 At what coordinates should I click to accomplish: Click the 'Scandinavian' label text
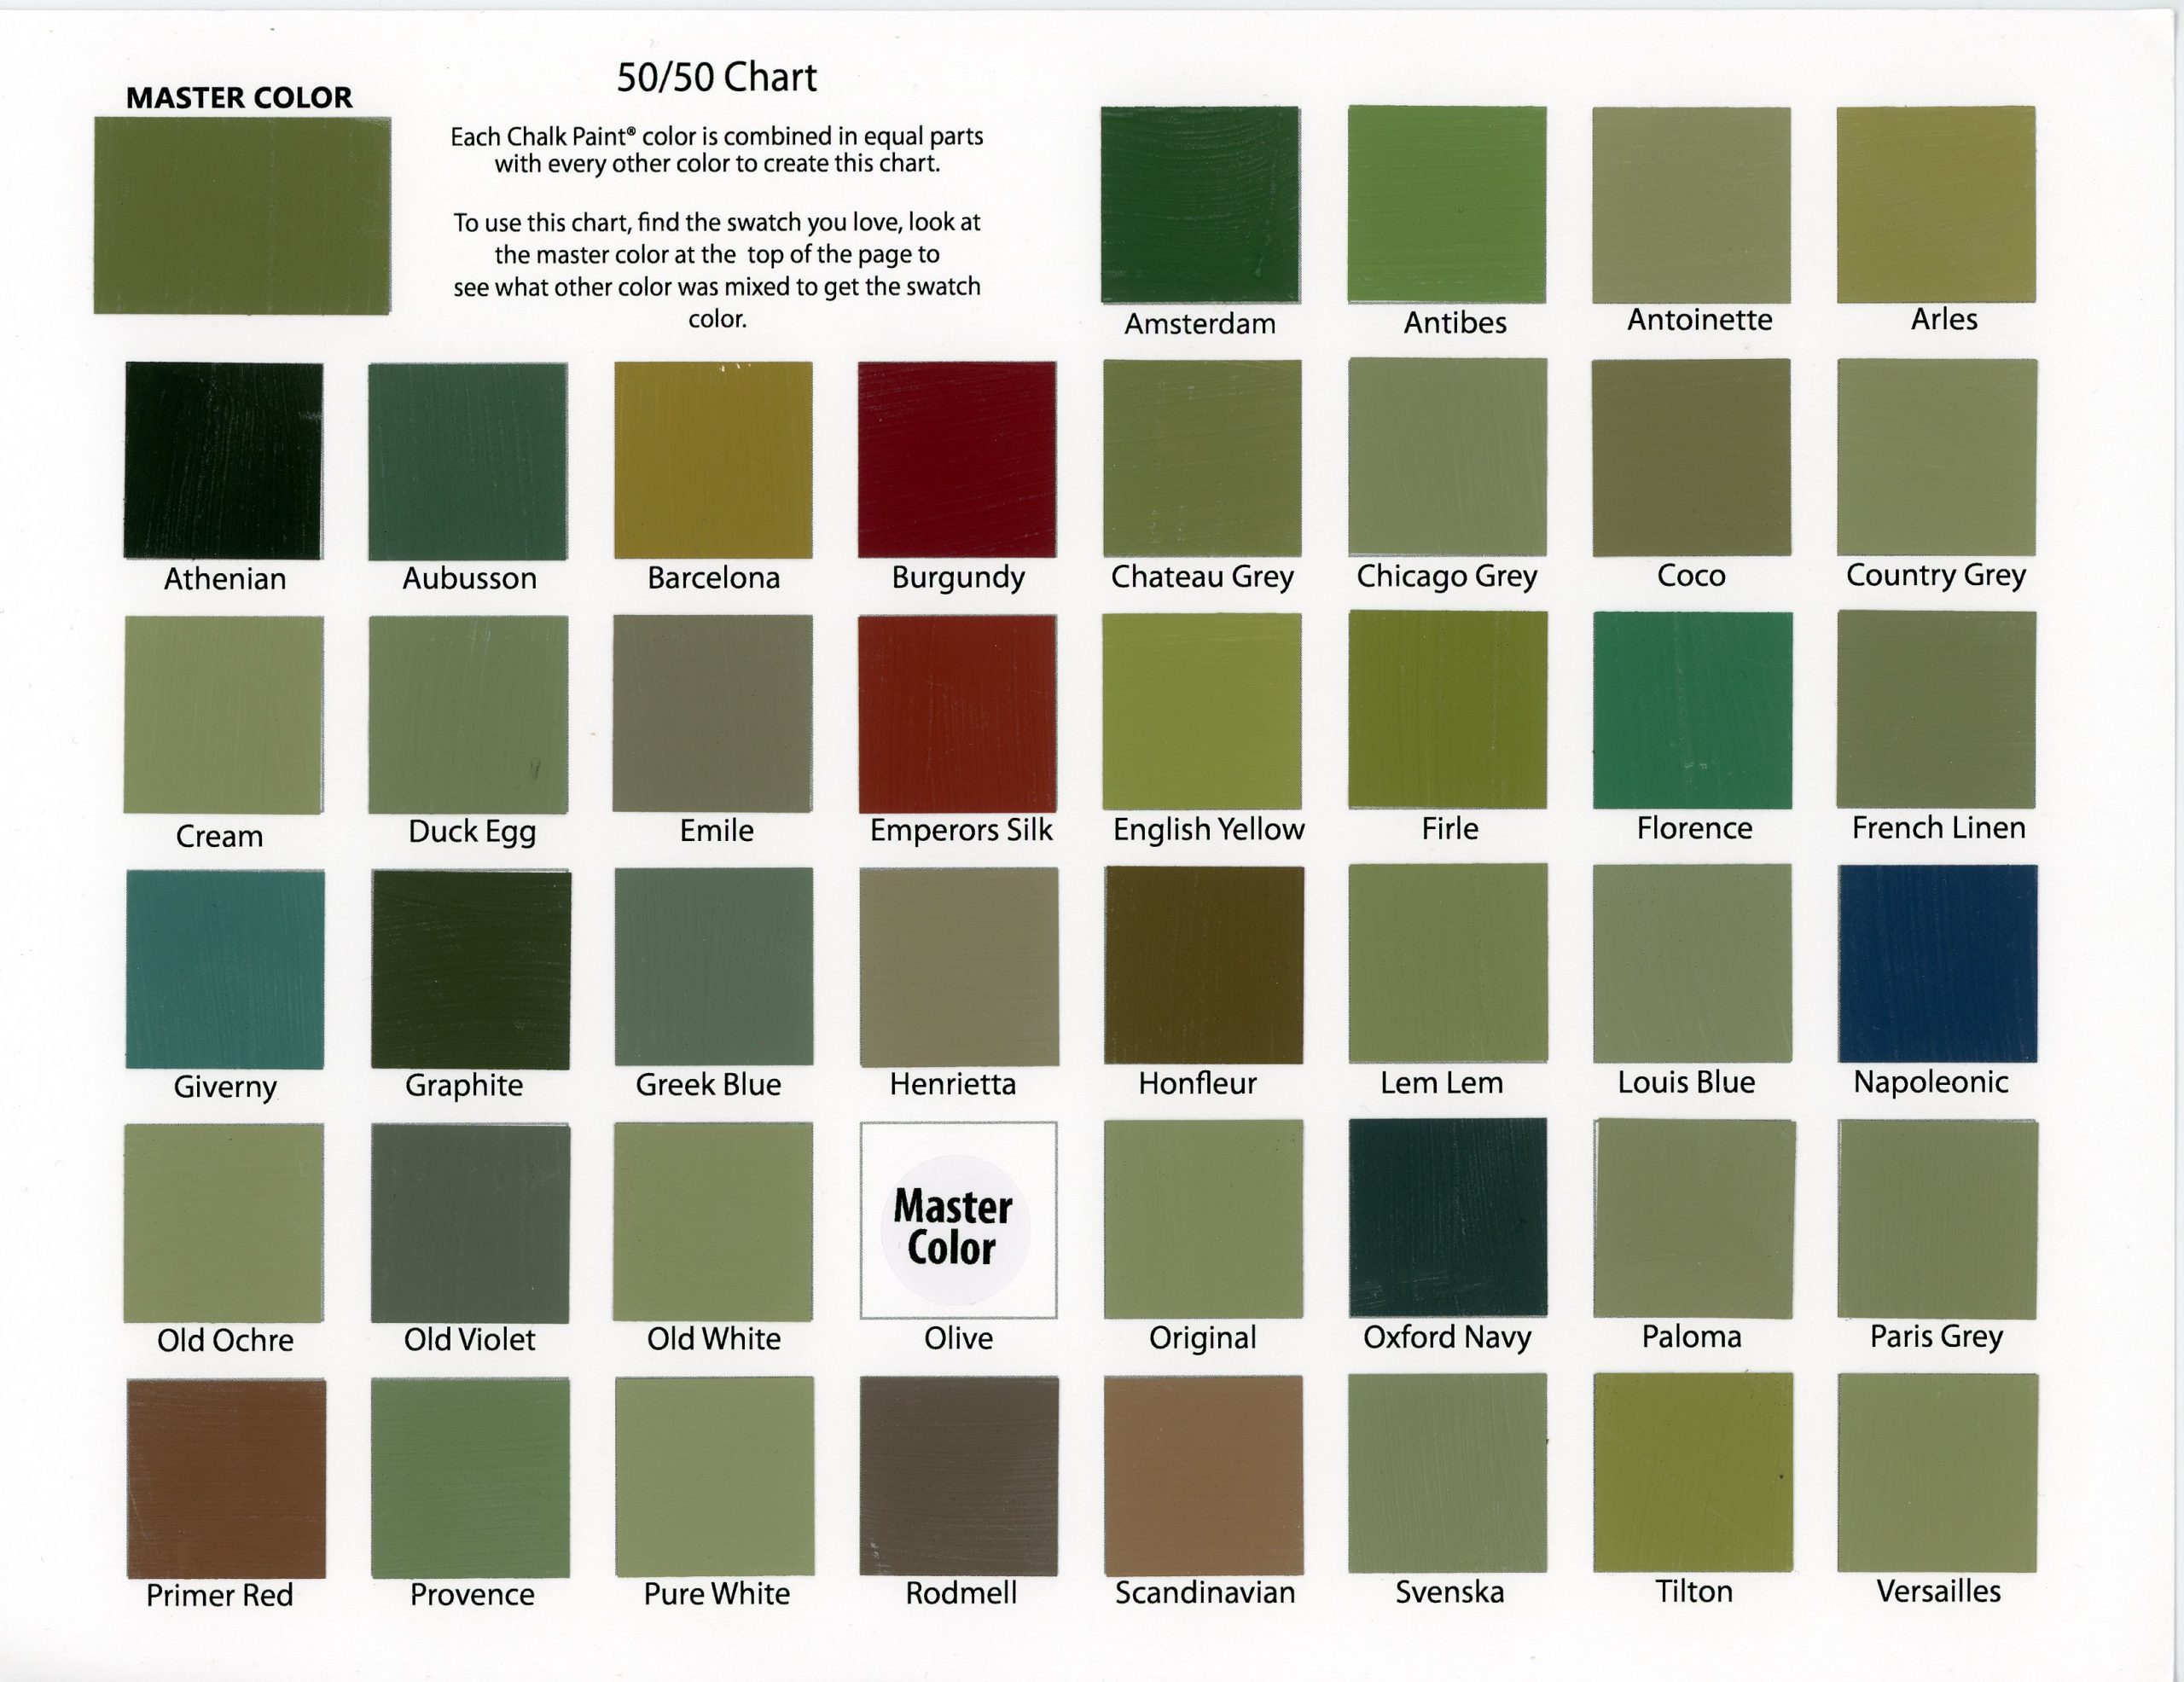(1205, 1592)
